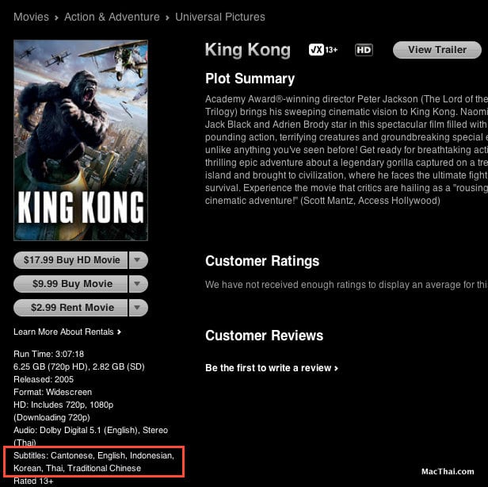Click the 13+ rating badge

[x=323, y=49]
